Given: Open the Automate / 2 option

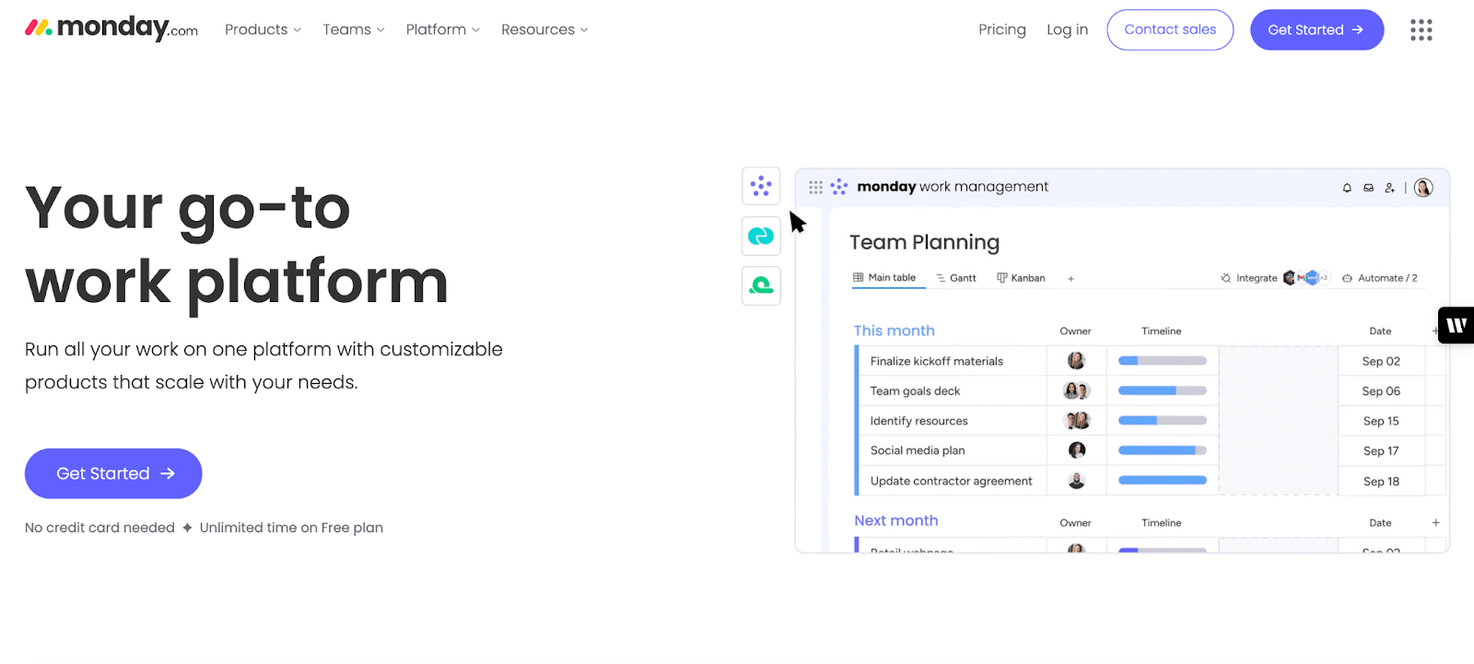Looking at the screenshot, I should click(1380, 278).
